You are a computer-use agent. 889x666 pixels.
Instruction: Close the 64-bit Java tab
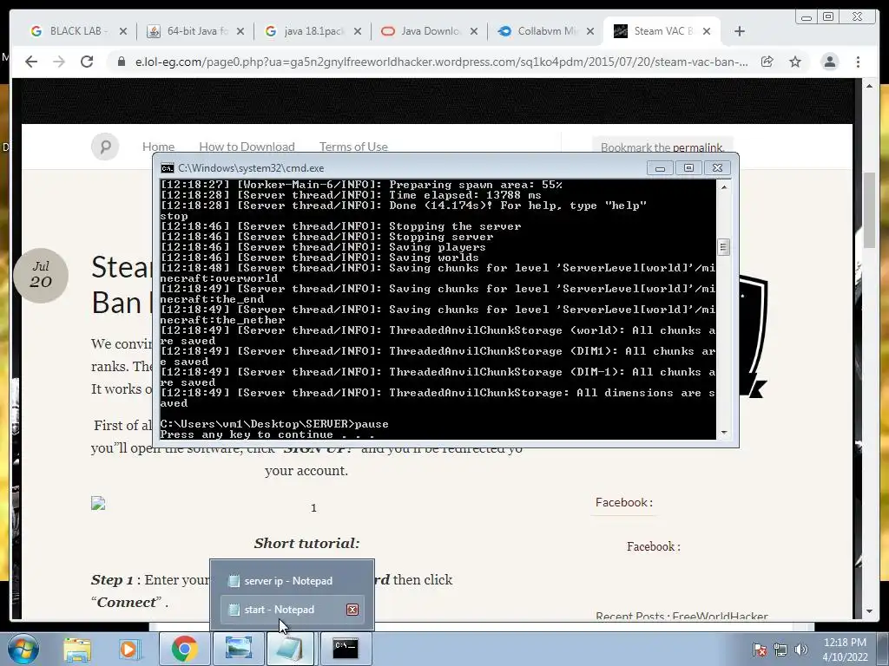click(x=240, y=31)
